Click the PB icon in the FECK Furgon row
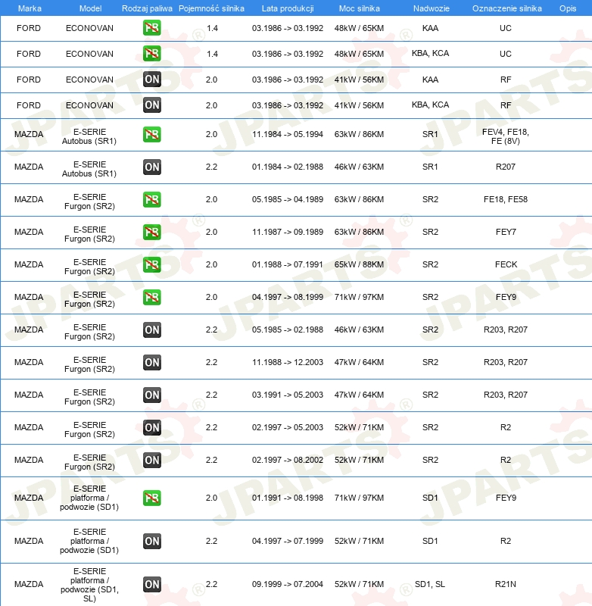The image size is (592, 606). coord(151,264)
